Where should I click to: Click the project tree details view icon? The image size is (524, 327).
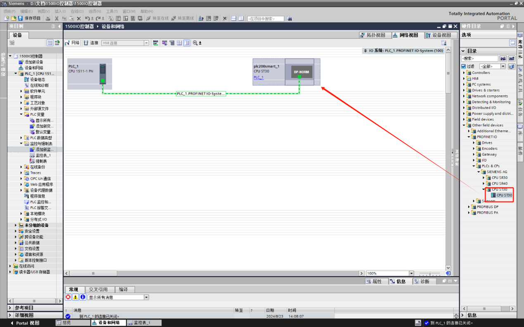(50, 43)
